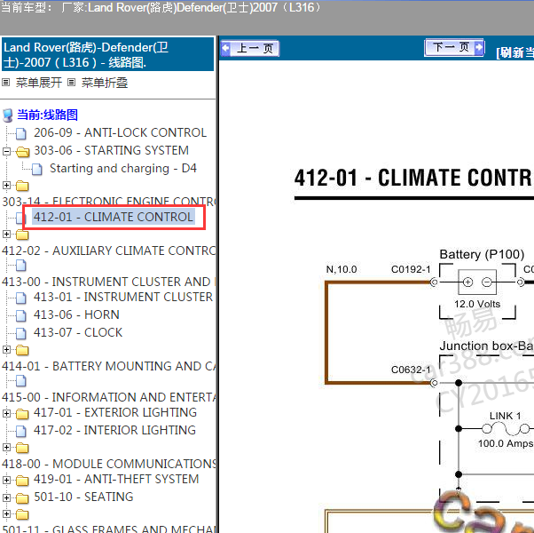Click wire label N,10.0
534x533 pixels.
pos(342,269)
